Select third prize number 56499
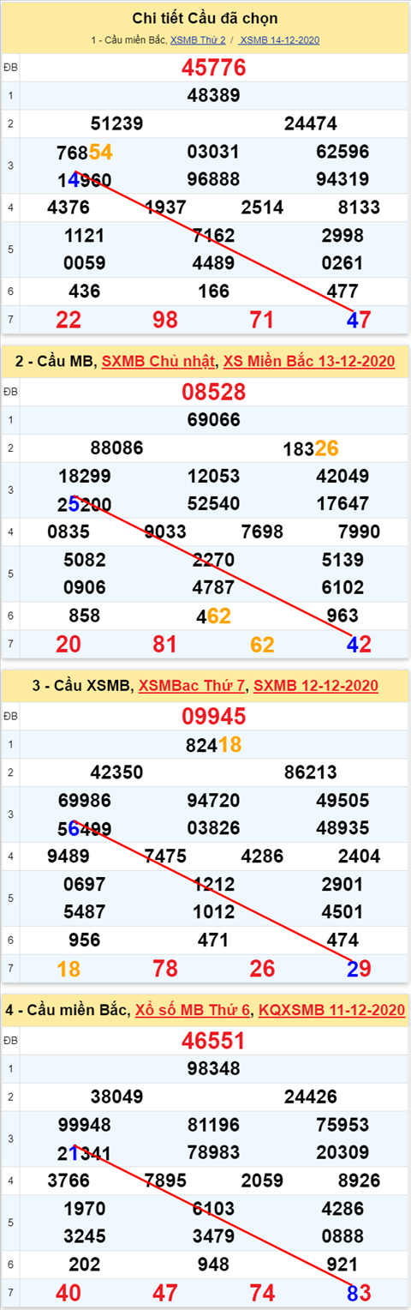 85,827
